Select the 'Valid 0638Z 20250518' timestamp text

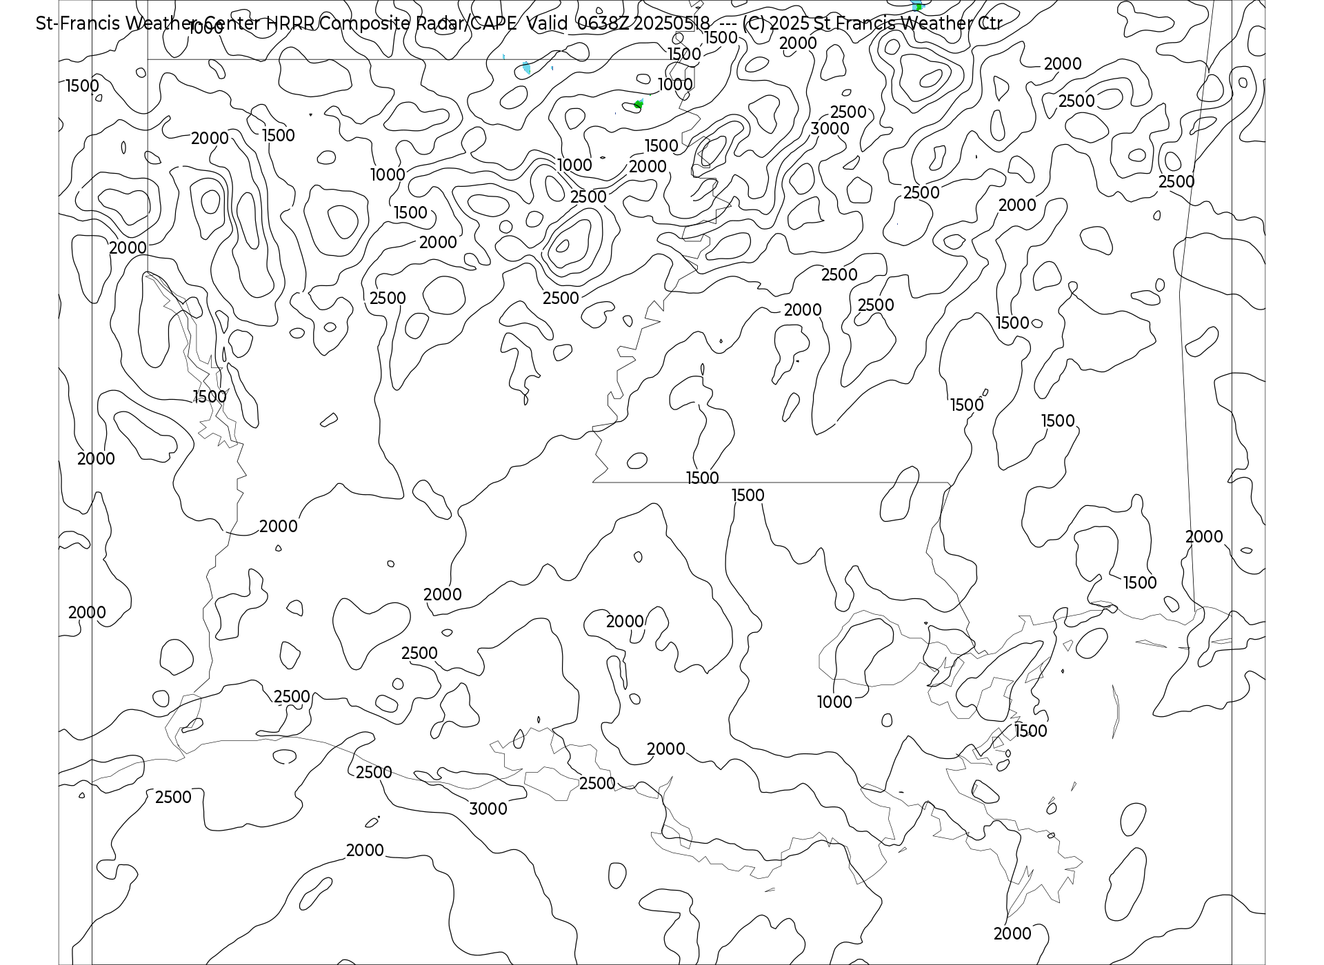pos(618,23)
